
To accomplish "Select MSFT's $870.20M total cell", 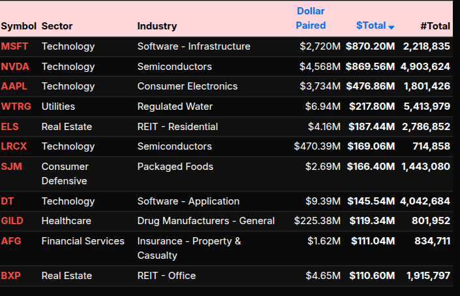I will (370, 46).
